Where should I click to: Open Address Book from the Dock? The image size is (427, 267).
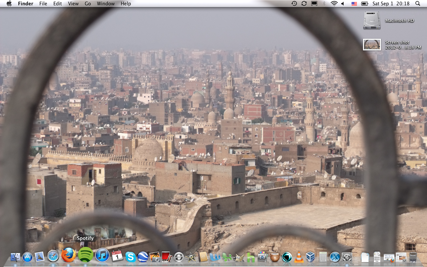click(x=203, y=257)
